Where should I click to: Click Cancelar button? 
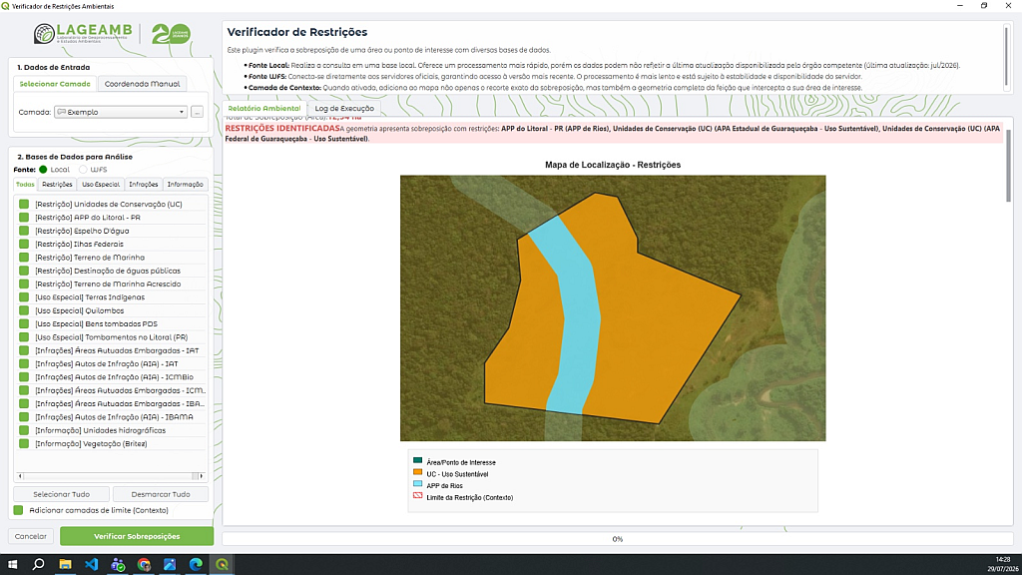coord(31,536)
